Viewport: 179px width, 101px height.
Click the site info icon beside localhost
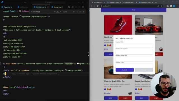pos(101,6)
